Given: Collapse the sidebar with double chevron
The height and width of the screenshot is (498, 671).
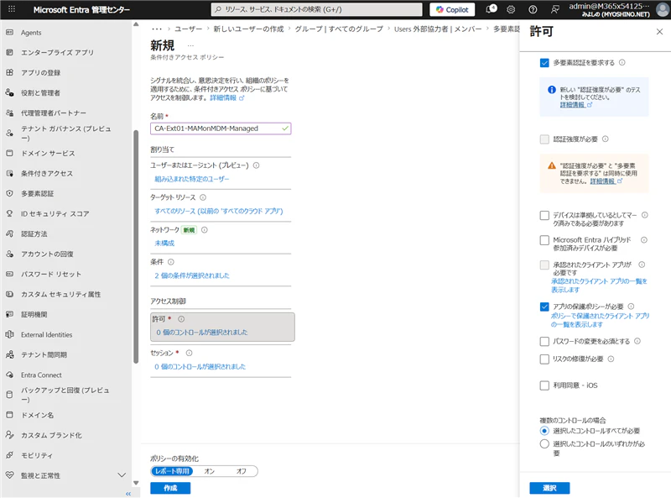Looking at the screenshot, I should (x=128, y=494).
